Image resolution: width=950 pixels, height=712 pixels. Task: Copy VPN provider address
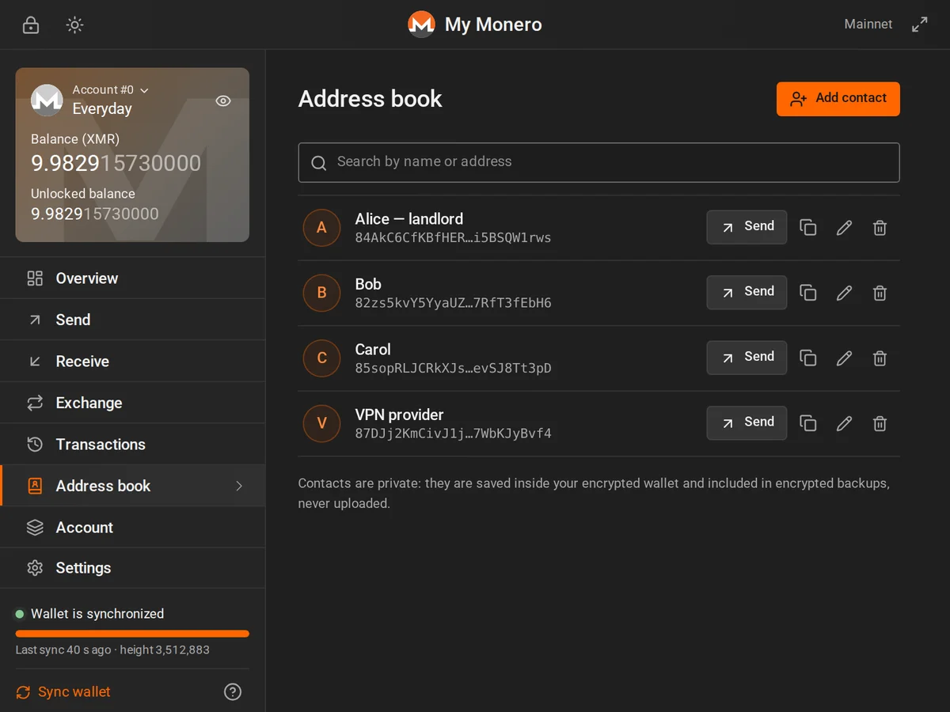pyautogui.click(x=808, y=423)
